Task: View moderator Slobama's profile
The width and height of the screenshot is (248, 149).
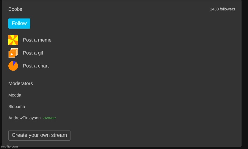Action: coord(17,106)
